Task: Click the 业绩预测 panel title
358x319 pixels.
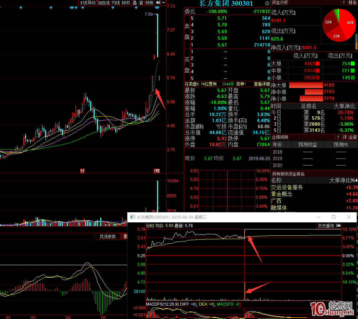Action: pos(280,137)
